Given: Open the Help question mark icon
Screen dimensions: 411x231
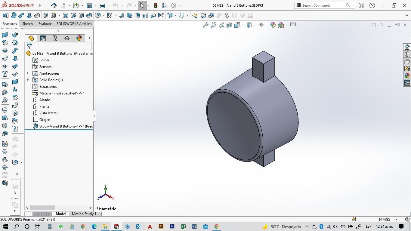Looking at the screenshot, I should pyautogui.click(x=372, y=5).
